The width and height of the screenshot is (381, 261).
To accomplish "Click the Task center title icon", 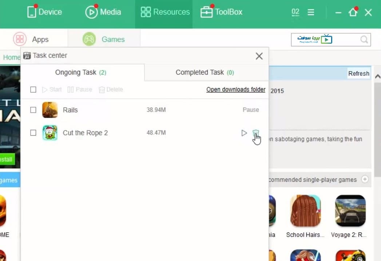I will pos(27,56).
